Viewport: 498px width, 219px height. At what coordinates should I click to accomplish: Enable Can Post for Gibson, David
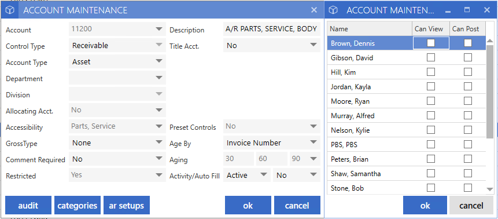tap(468, 57)
